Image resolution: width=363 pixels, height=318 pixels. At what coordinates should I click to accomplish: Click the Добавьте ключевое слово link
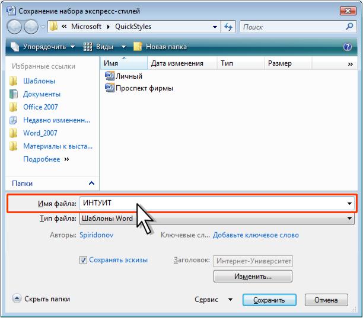point(256,235)
